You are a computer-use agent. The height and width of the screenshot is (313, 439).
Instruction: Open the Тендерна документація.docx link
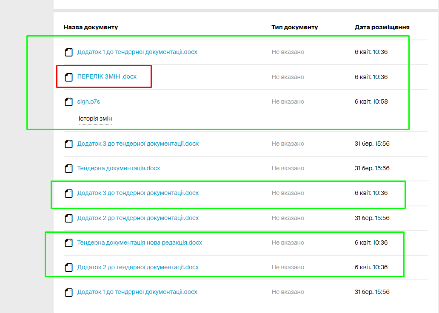tap(118, 168)
